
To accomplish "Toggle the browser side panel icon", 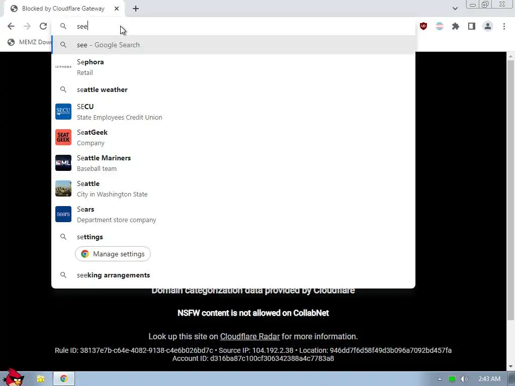I will click(x=472, y=26).
